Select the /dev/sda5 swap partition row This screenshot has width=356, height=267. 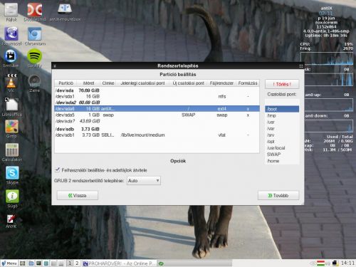(x=157, y=115)
